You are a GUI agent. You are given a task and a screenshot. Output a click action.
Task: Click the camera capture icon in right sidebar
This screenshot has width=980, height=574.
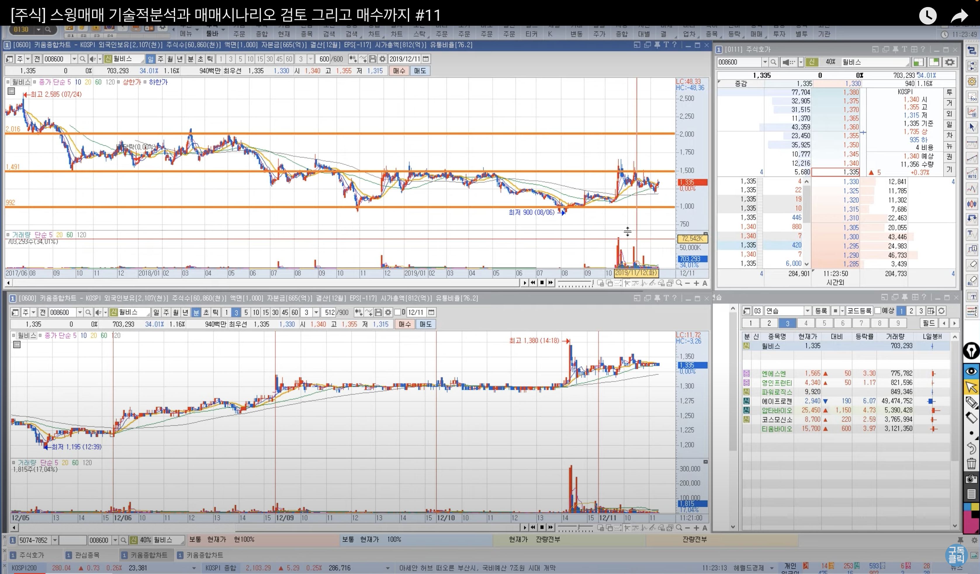(971, 479)
